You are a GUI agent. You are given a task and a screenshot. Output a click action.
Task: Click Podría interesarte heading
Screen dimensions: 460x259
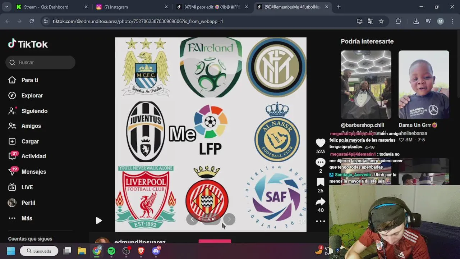click(367, 41)
